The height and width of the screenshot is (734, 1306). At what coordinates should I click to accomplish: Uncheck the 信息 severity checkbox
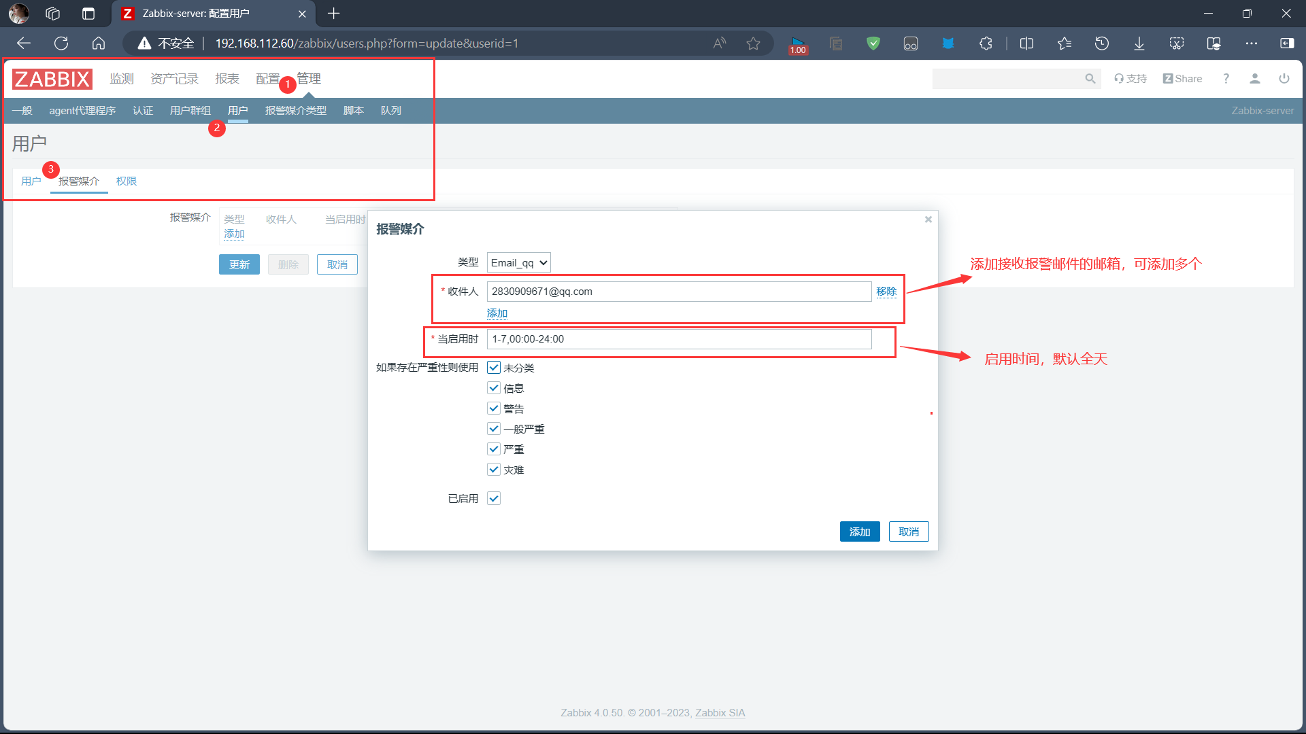(x=494, y=388)
